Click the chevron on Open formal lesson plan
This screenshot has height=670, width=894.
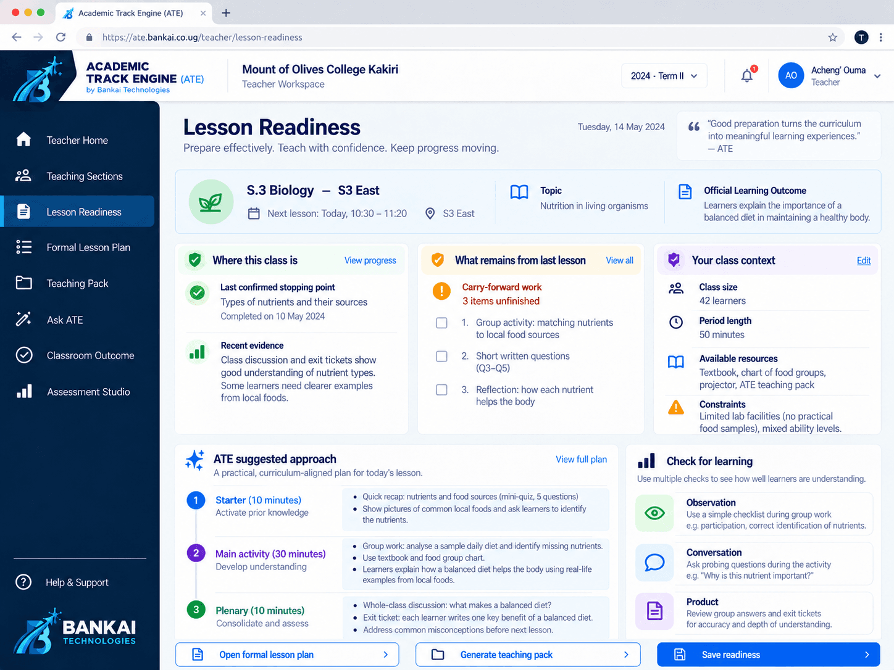[x=386, y=655]
